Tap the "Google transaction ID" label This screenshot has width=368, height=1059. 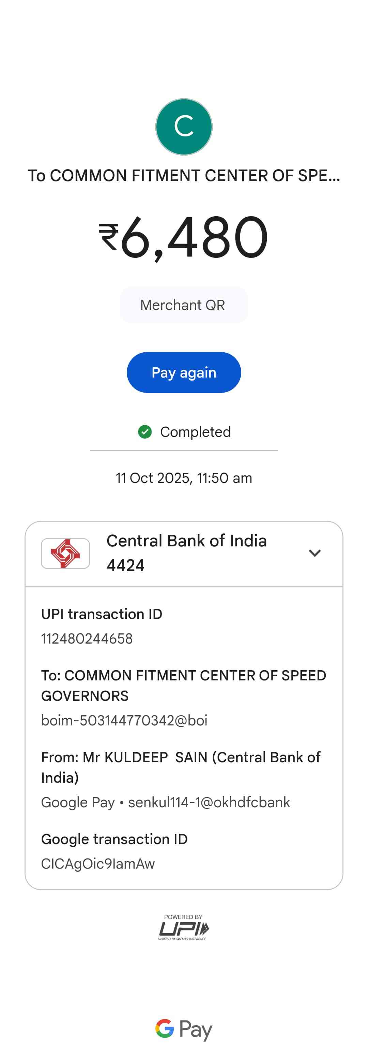(114, 839)
